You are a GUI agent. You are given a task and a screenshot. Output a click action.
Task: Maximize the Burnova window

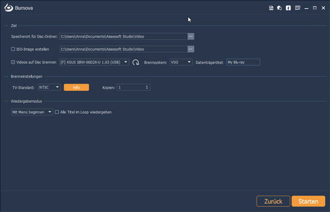click(315, 8)
